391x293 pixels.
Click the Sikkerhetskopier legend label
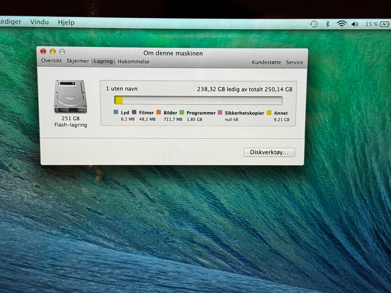[244, 113]
